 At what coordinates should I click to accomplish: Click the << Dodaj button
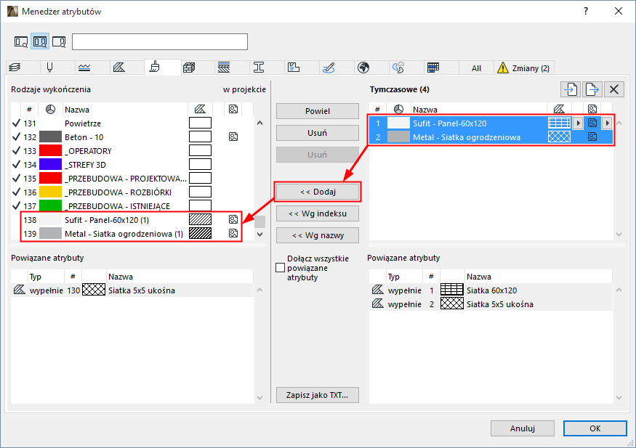click(318, 192)
